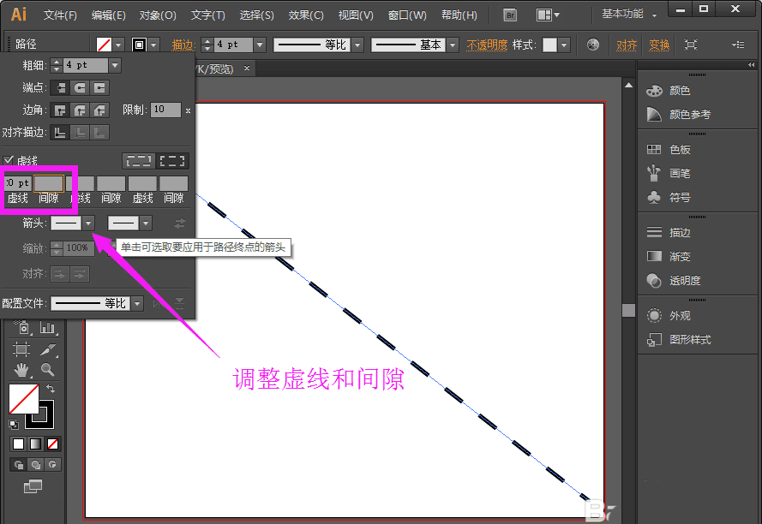Select Draw Normal mode icon
762x524 pixels.
pos(19,465)
